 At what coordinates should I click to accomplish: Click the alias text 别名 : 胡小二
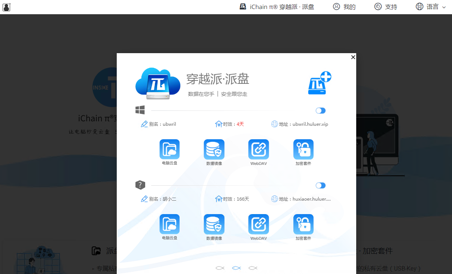pyautogui.click(x=163, y=199)
